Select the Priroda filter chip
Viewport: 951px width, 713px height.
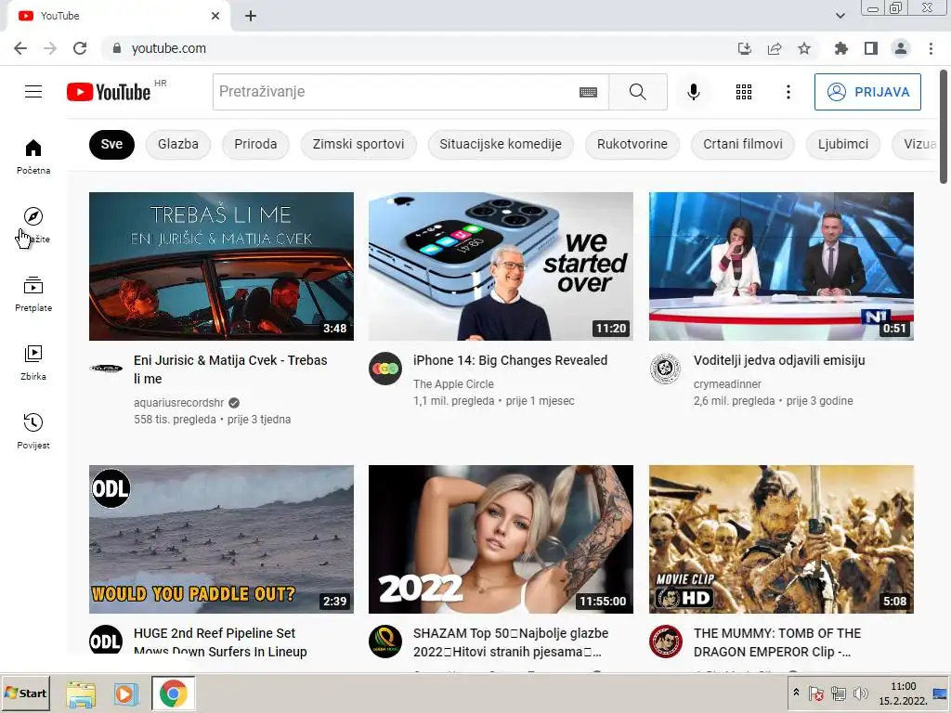pos(255,144)
